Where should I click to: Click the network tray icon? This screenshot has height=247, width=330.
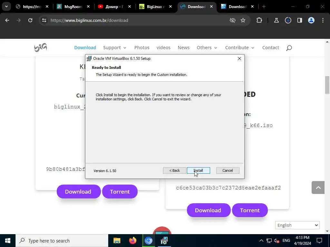tap(269, 241)
